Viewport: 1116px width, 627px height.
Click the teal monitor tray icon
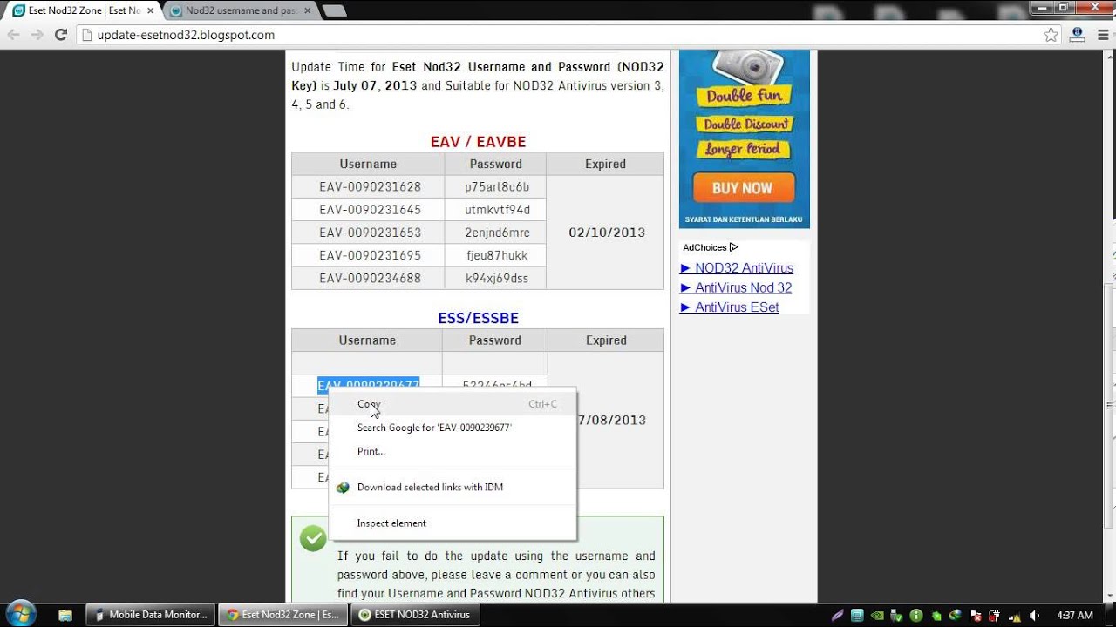pyautogui.click(x=857, y=616)
